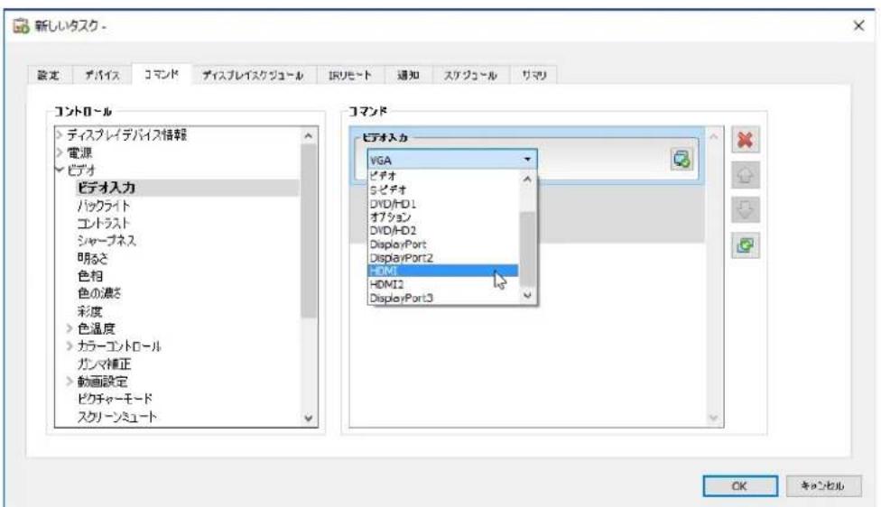Click the green refresh icon below the arrows
This screenshot has height=507, width=881.
click(745, 245)
